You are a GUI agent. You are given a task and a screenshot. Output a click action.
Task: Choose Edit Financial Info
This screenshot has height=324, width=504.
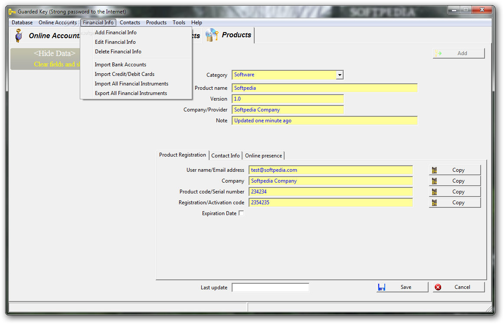point(136,42)
